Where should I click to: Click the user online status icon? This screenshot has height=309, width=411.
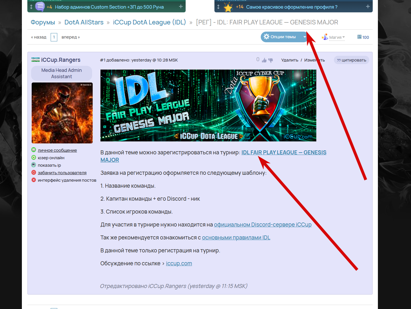click(34, 157)
